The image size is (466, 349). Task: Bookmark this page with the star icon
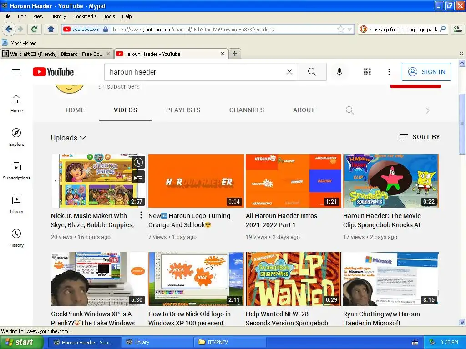[340, 29]
